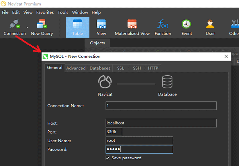The height and width of the screenshot is (166, 239).
Task: Click the New Query toolbar icon
Action: click(x=42, y=24)
